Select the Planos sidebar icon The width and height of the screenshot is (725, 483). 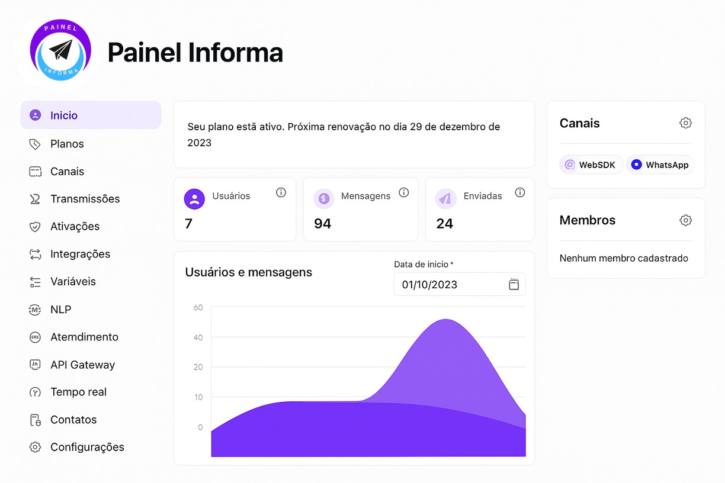point(35,144)
